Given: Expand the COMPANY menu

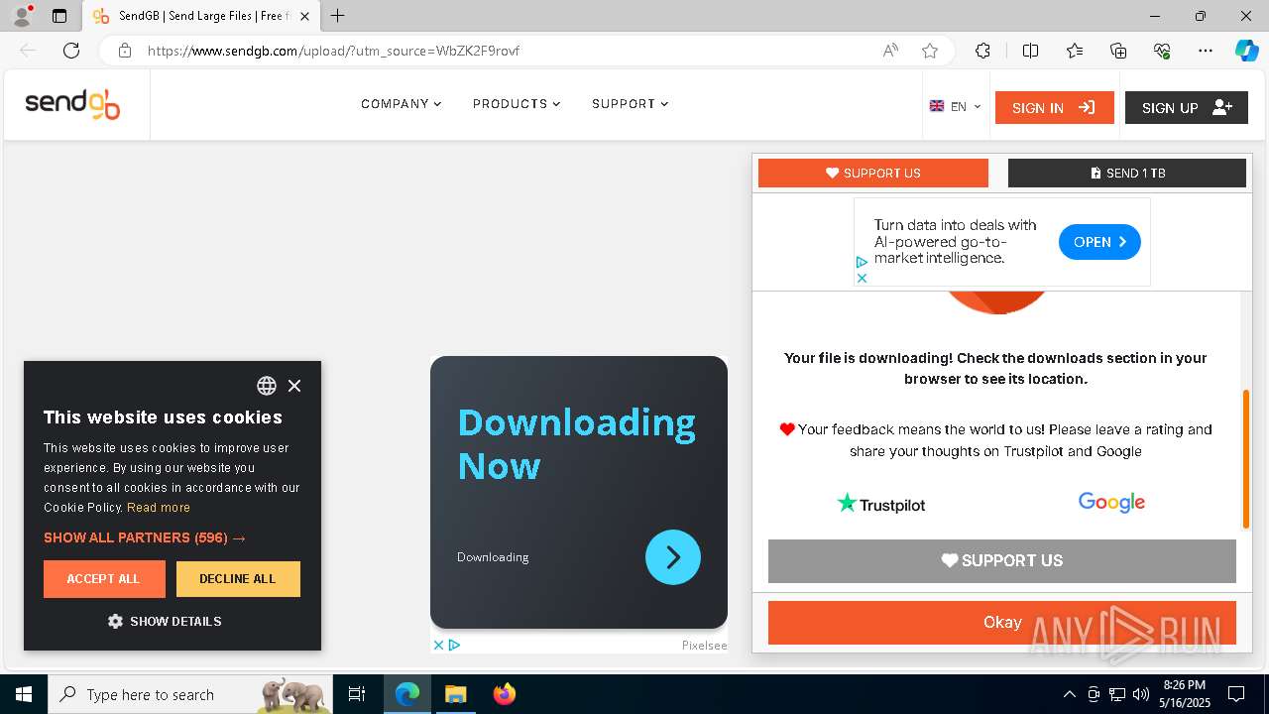Looking at the screenshot, I should pyautogui.click(x=401, y=104).
